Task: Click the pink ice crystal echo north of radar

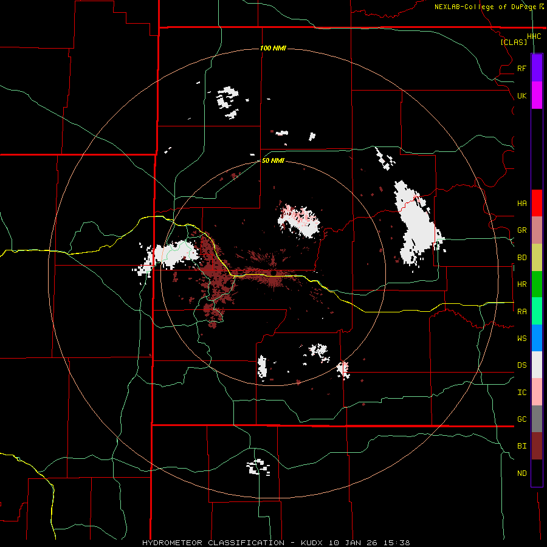Action: click(299, 221)
